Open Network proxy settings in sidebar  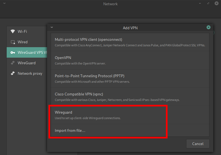[x=27, y=73]
